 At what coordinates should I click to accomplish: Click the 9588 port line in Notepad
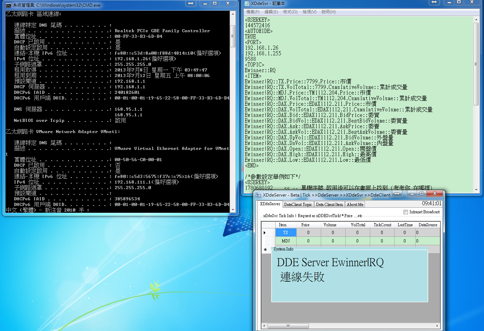[250, 59]
